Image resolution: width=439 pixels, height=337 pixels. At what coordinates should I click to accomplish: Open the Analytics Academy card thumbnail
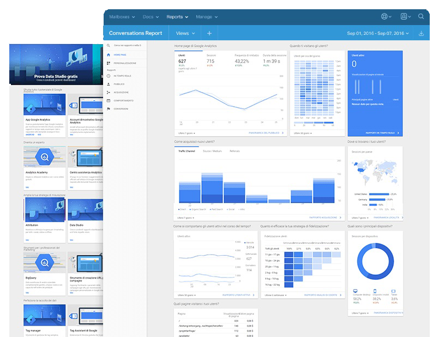point(45,157)
